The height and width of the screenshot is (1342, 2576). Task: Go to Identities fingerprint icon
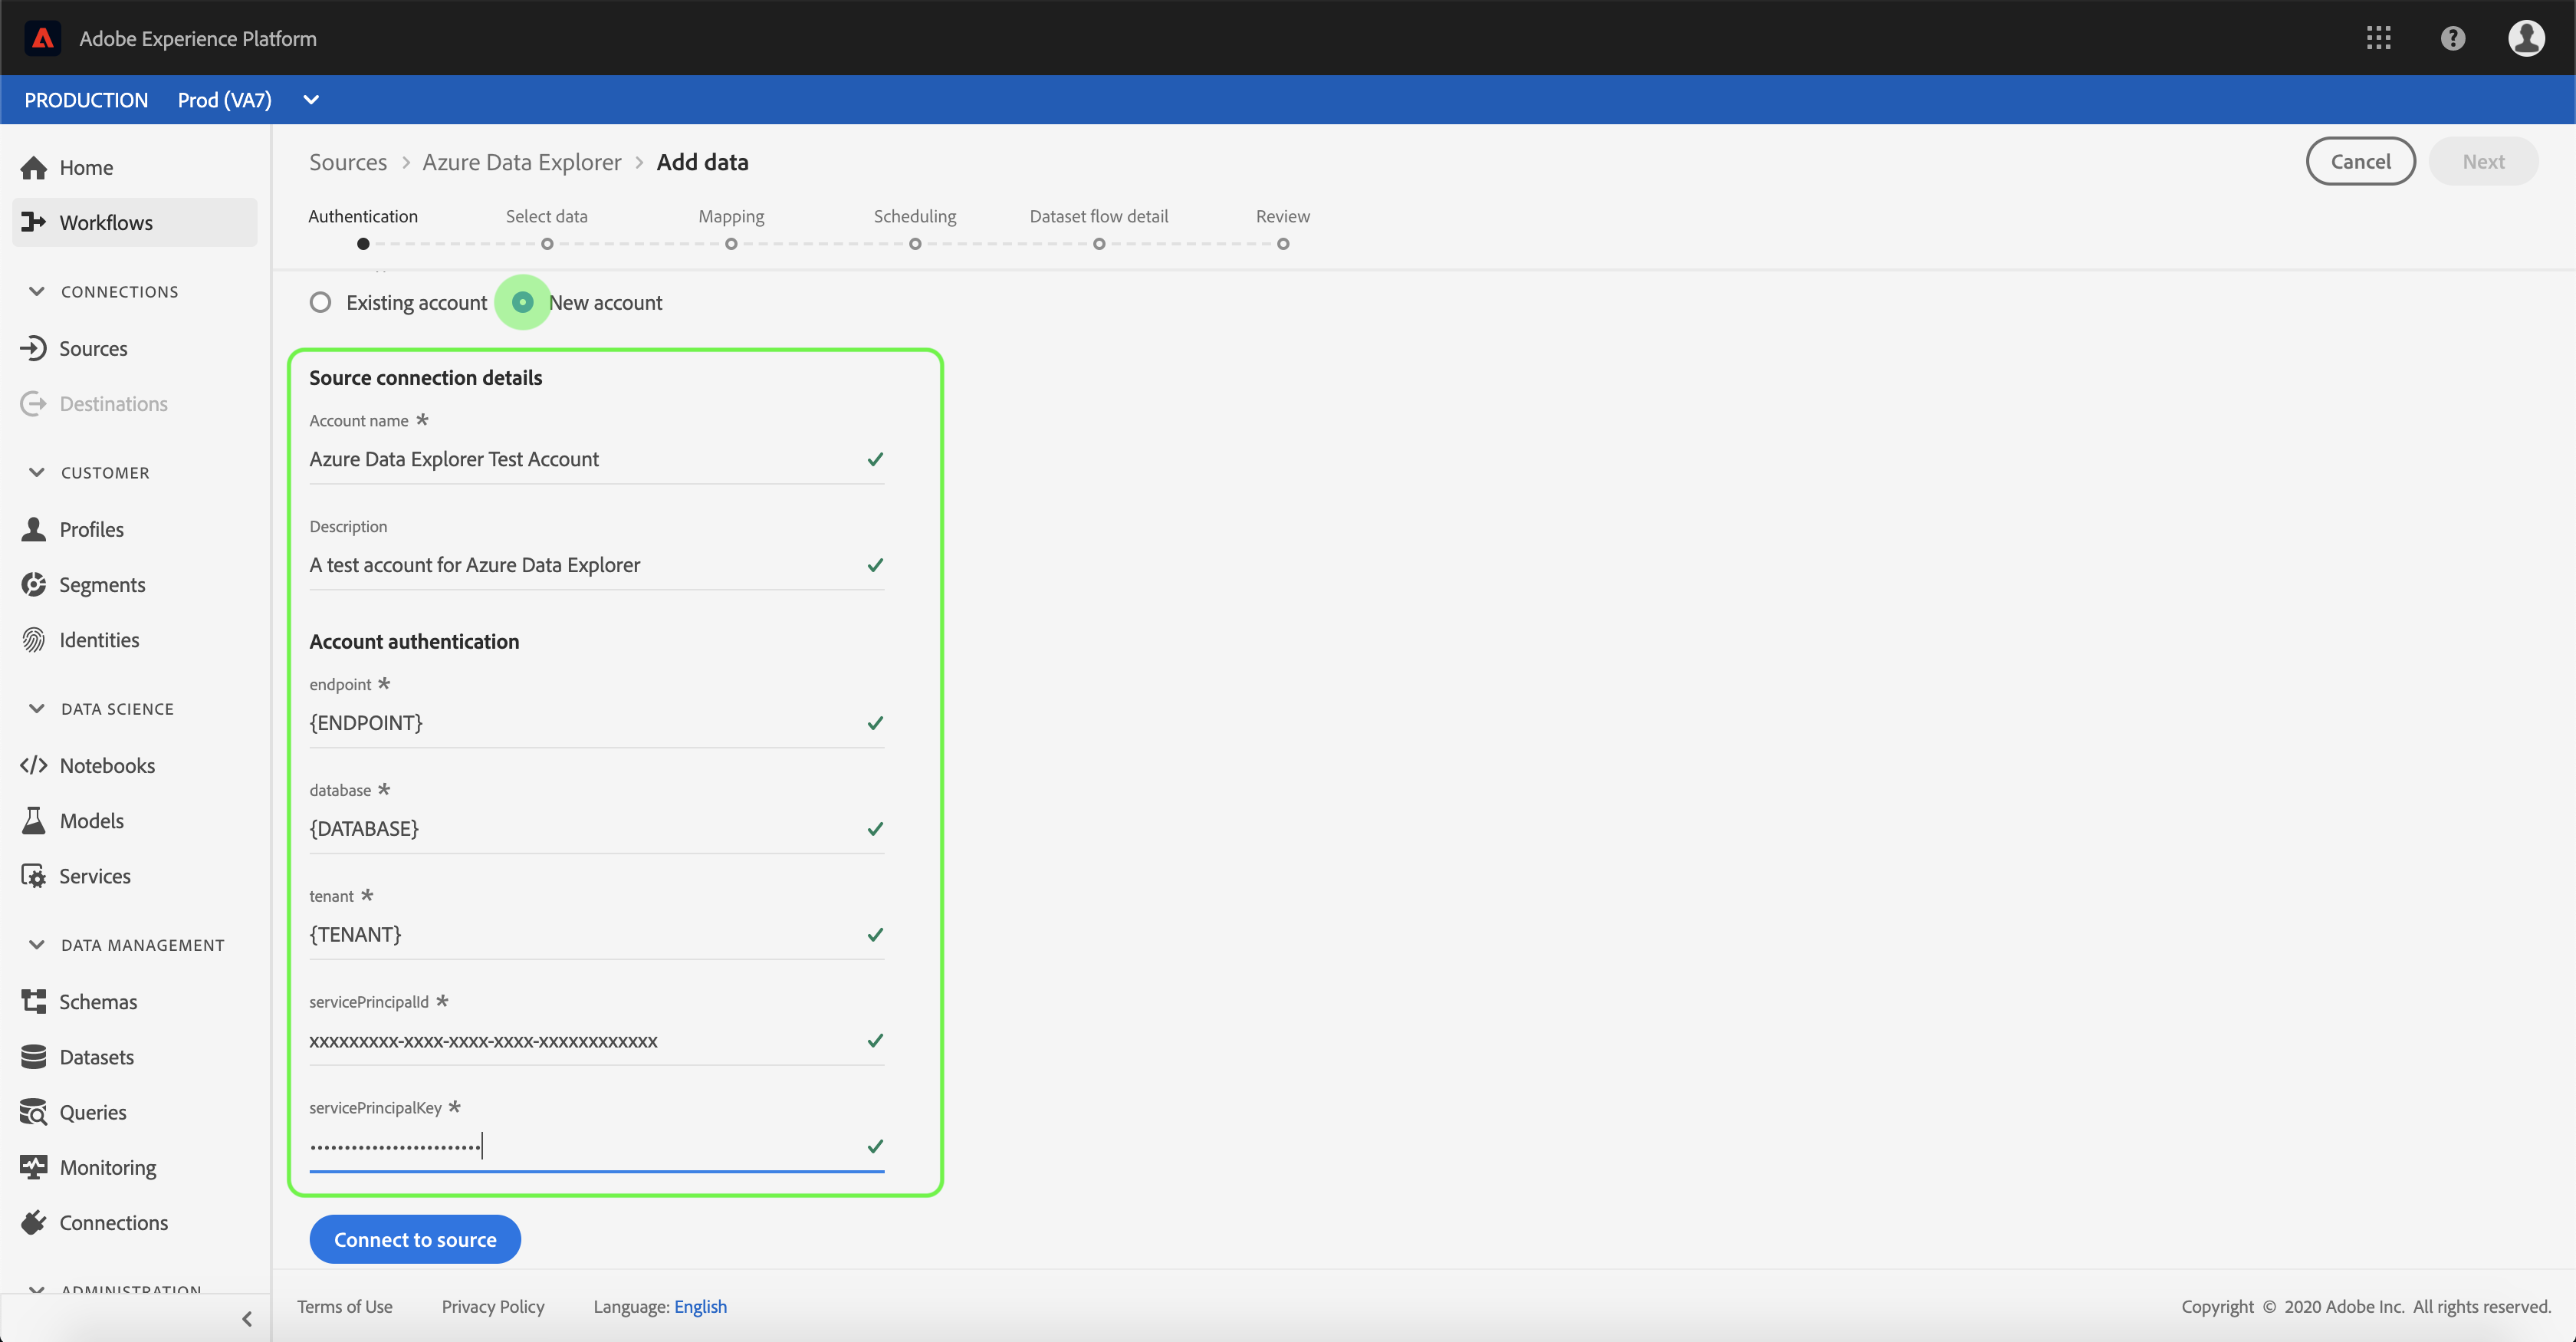coord(34,640)
